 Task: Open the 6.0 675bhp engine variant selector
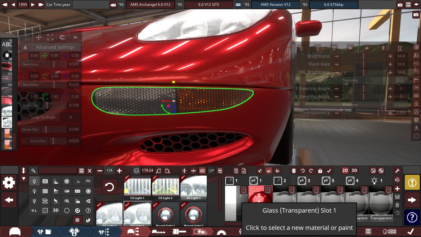tap(333, 5)
